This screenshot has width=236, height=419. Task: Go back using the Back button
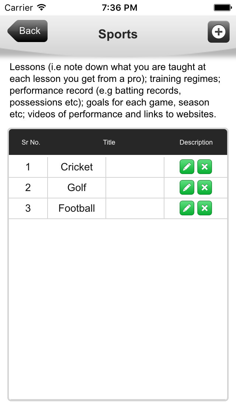(28, 31)
